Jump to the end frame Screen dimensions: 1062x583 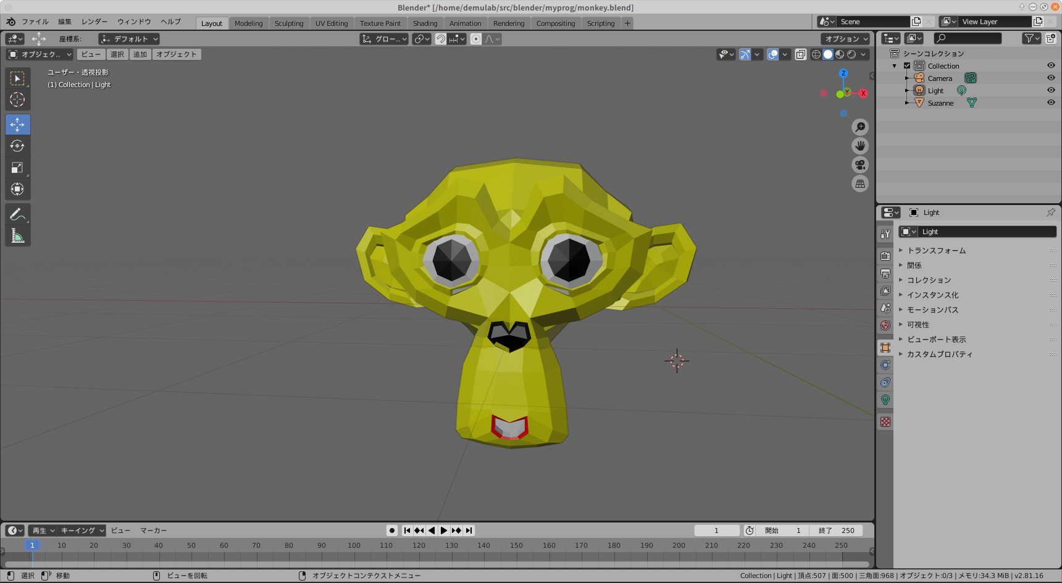469,531
